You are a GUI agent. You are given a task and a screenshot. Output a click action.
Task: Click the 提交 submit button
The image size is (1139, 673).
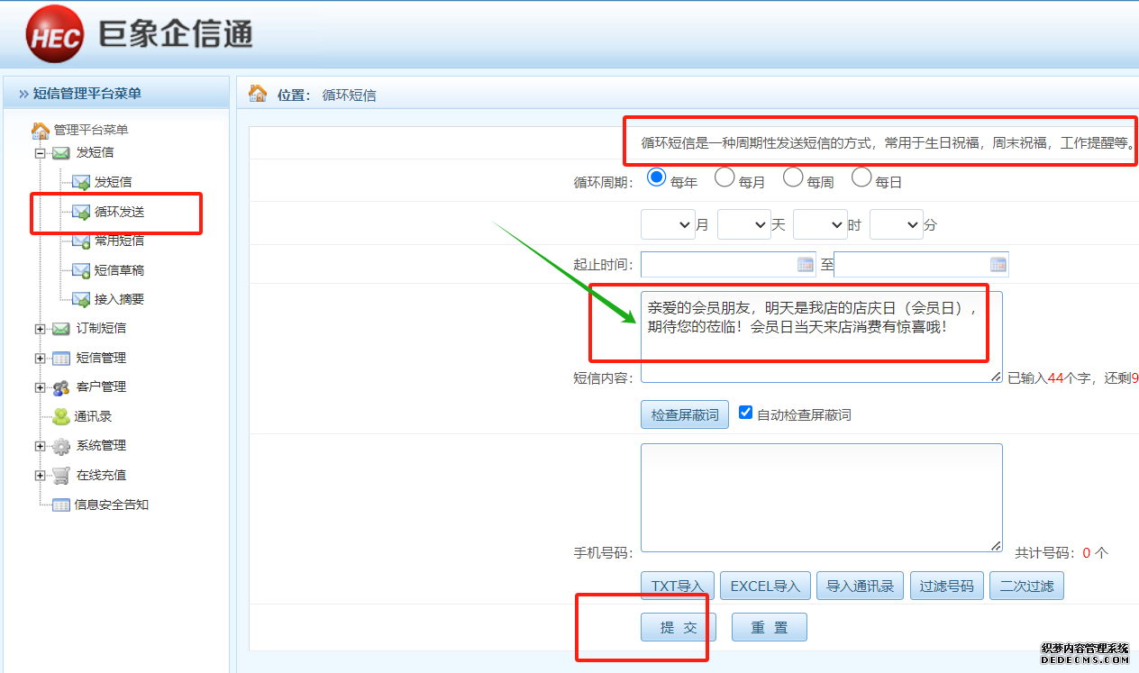coord(679,627)
